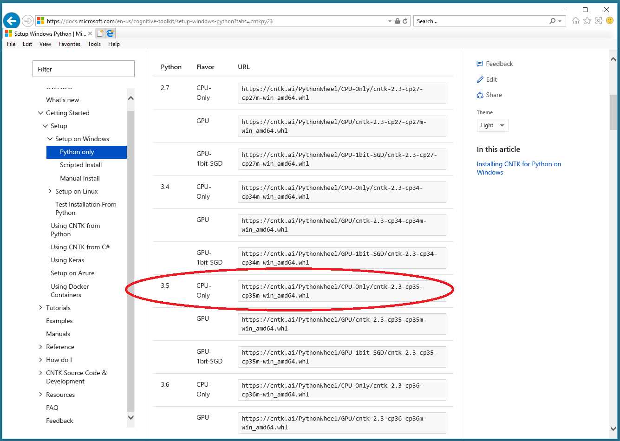Click the Filter text box in sidebar
The width and height of the screenshot is (620, 441).
click(84, 69)
